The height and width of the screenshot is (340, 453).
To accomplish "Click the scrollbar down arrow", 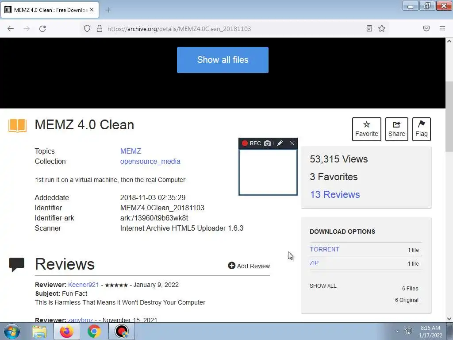I will click(449, 319).
